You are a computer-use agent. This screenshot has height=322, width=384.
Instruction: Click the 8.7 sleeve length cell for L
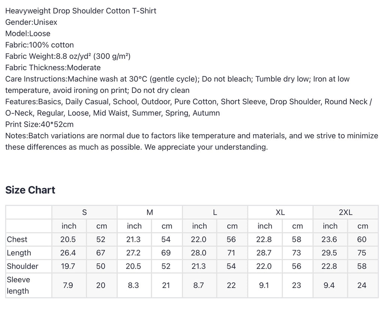pyautogui.click(x=199, y=285)
